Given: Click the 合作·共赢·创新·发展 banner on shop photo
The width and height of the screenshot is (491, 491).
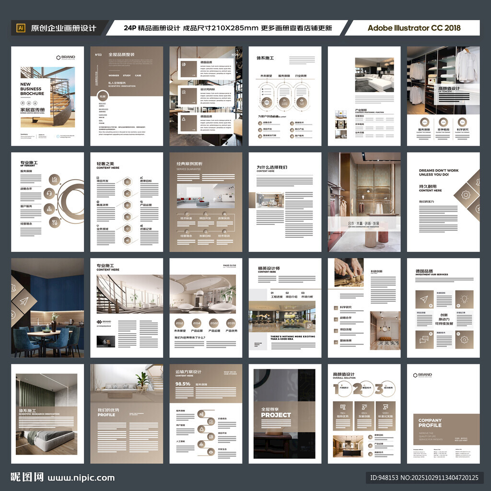Looking at the screenshot, I should [363, 223].
